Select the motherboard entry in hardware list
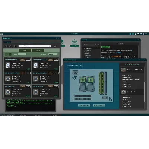149x149 pixels. [132, 70]
